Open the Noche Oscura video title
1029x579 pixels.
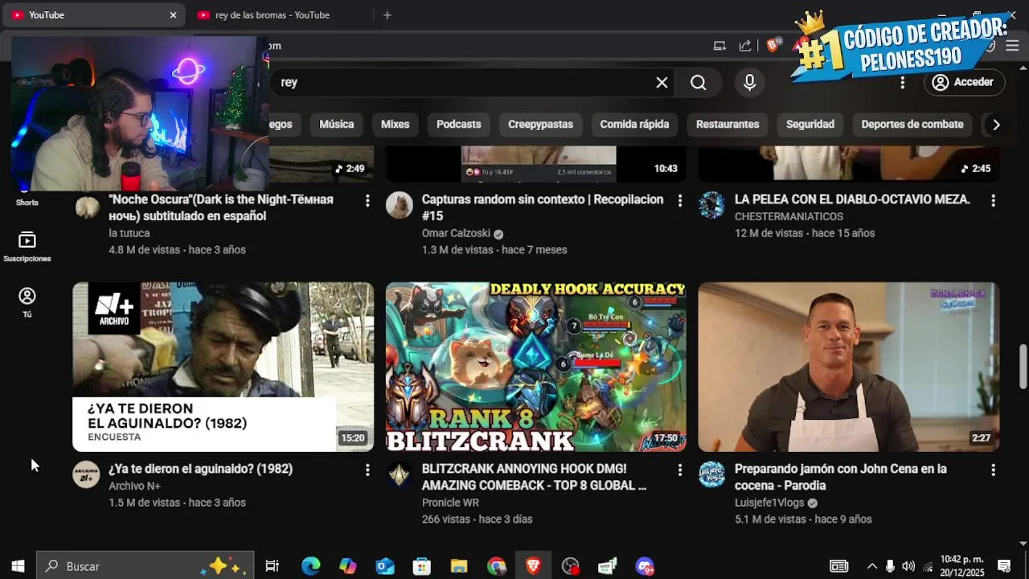(221, 207)
